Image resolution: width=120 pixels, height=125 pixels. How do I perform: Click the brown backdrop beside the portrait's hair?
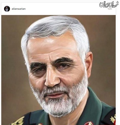click(x=13, y=43)
